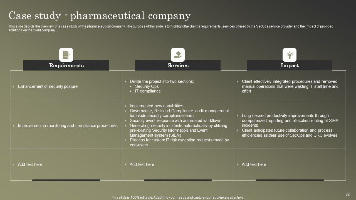Click 'Add text here' in Impact column

(254, 164)
